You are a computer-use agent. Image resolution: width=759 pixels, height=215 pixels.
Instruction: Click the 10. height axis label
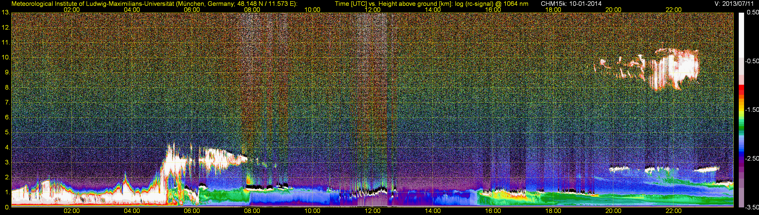pyautogui.click(x=6, y=57)
